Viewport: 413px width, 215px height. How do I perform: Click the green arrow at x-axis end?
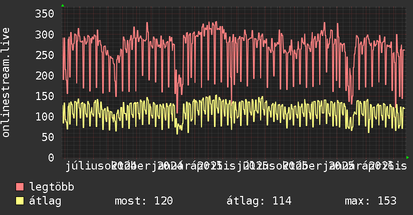[407, 157]
